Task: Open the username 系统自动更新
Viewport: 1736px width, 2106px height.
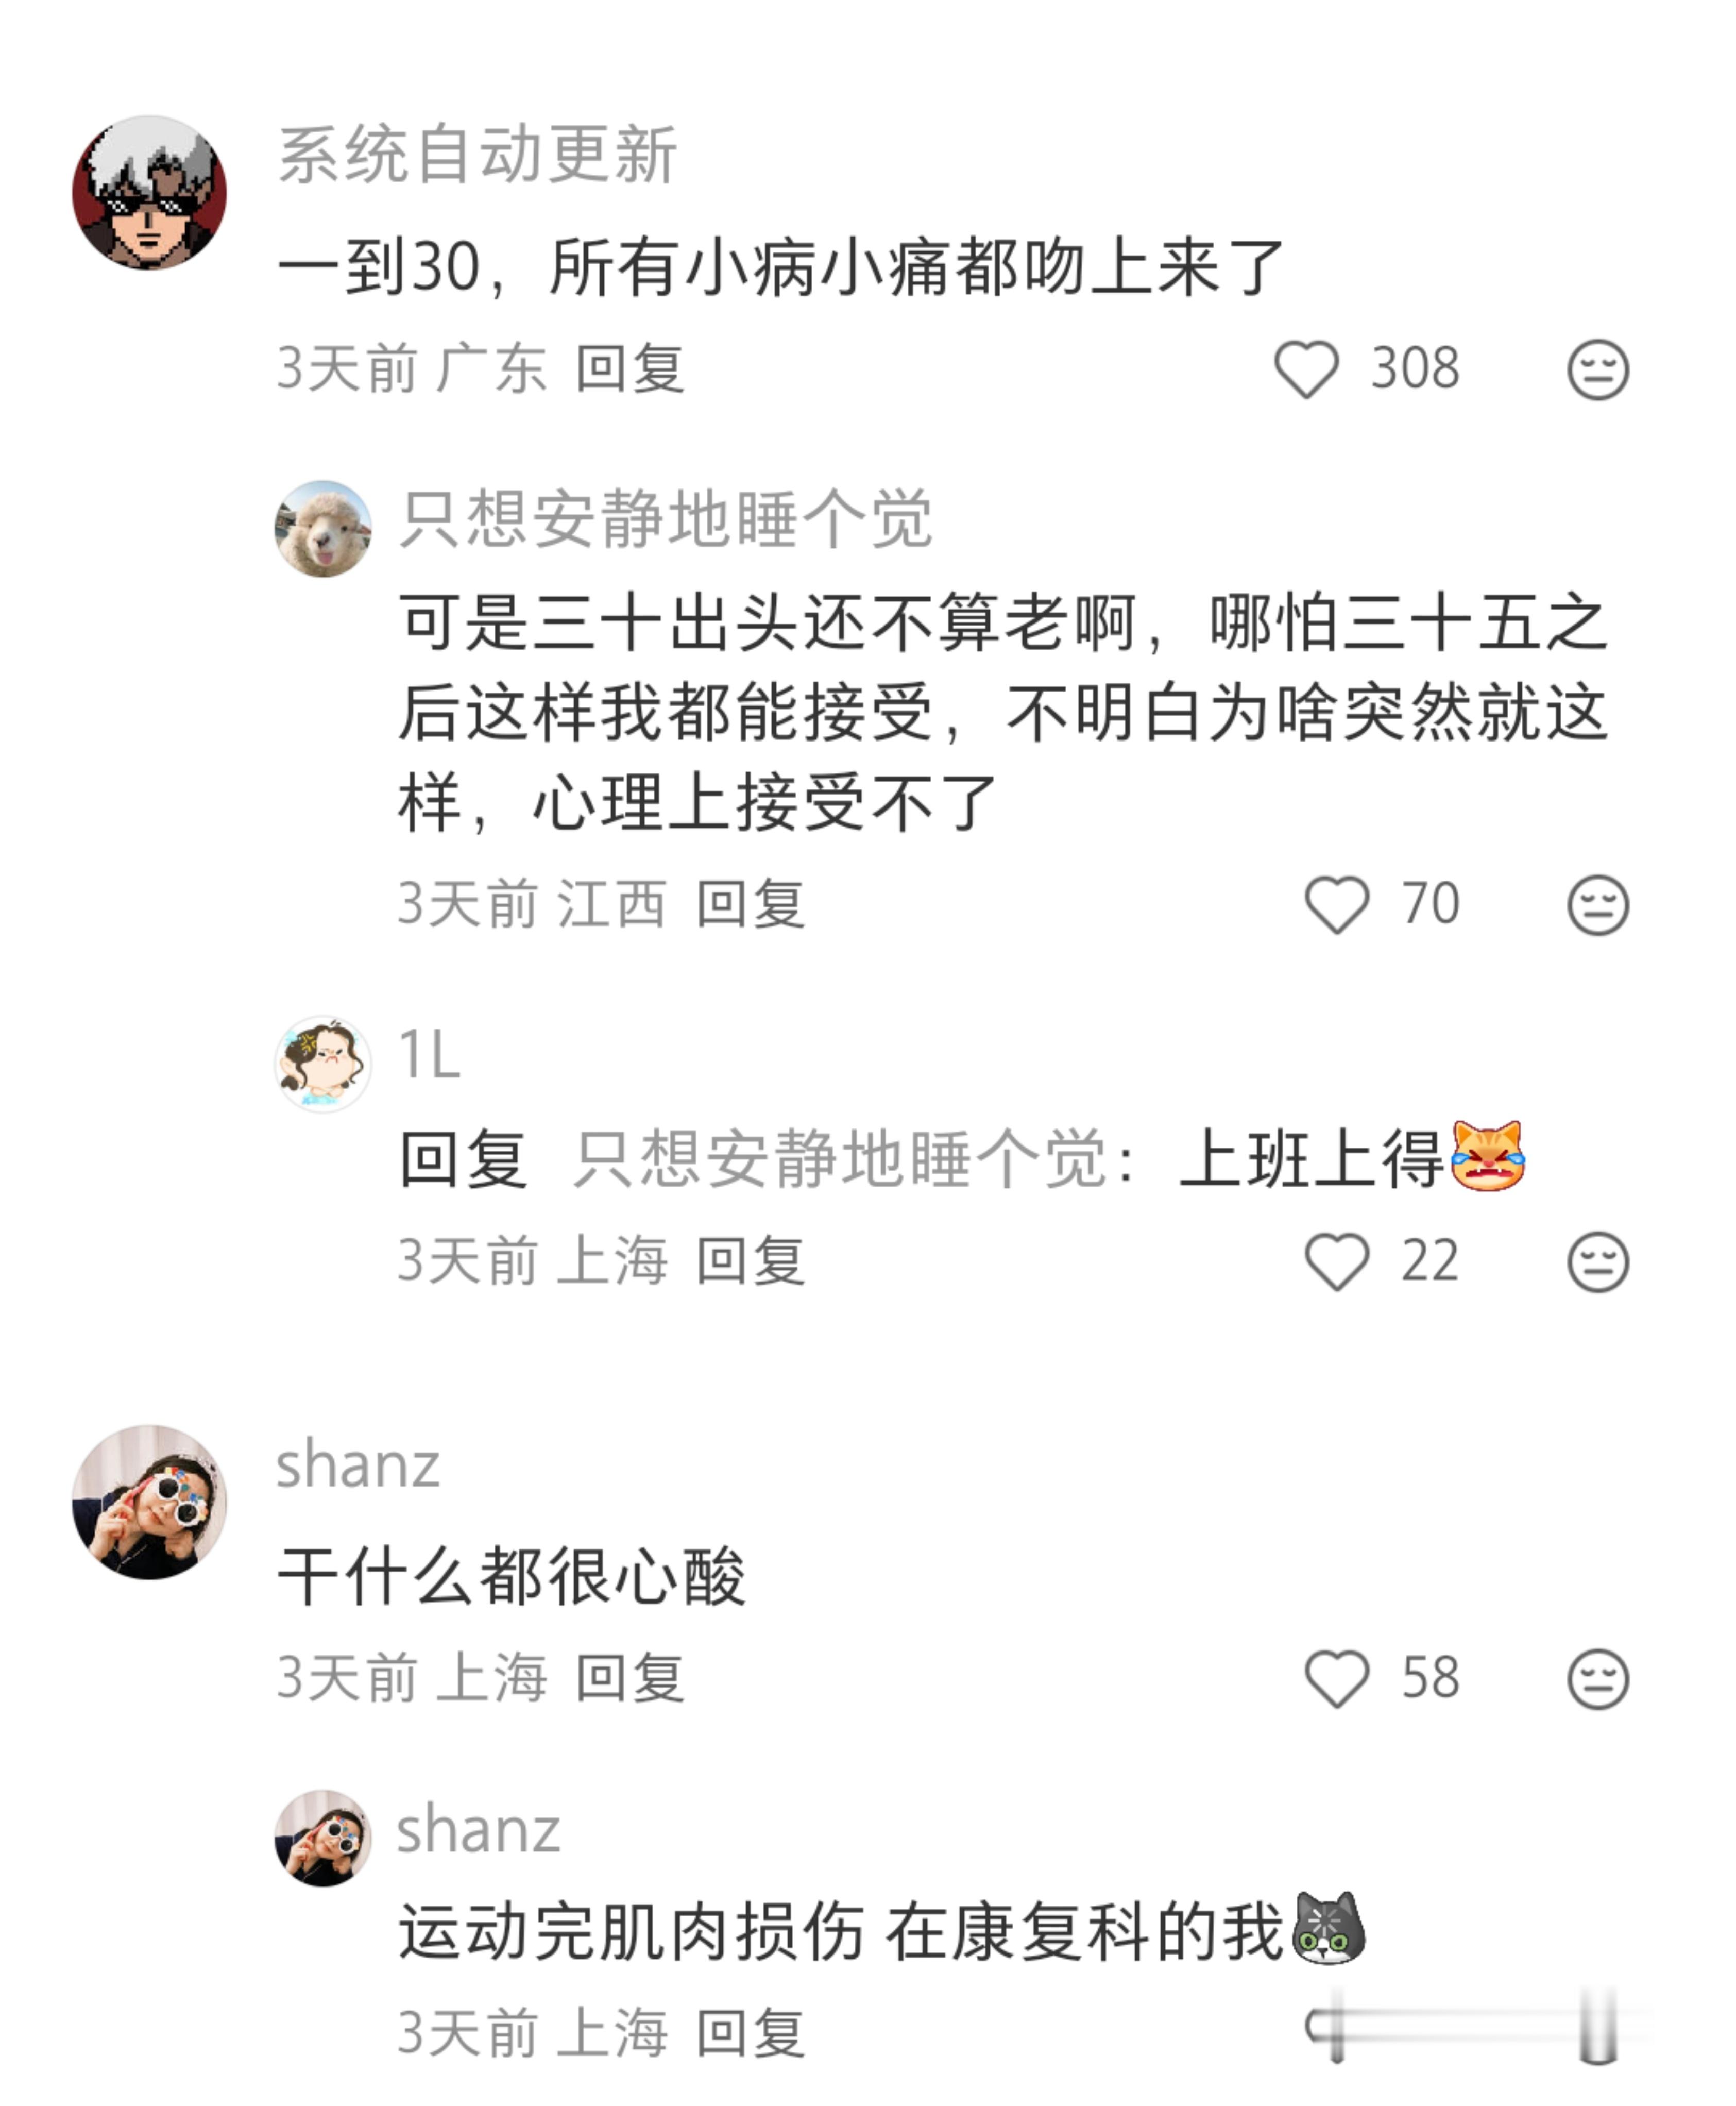Action: 478,155
